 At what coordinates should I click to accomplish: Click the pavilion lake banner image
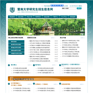[x=47, y=27]
